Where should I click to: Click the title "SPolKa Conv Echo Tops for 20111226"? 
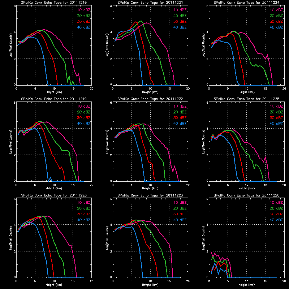(246, 195)
